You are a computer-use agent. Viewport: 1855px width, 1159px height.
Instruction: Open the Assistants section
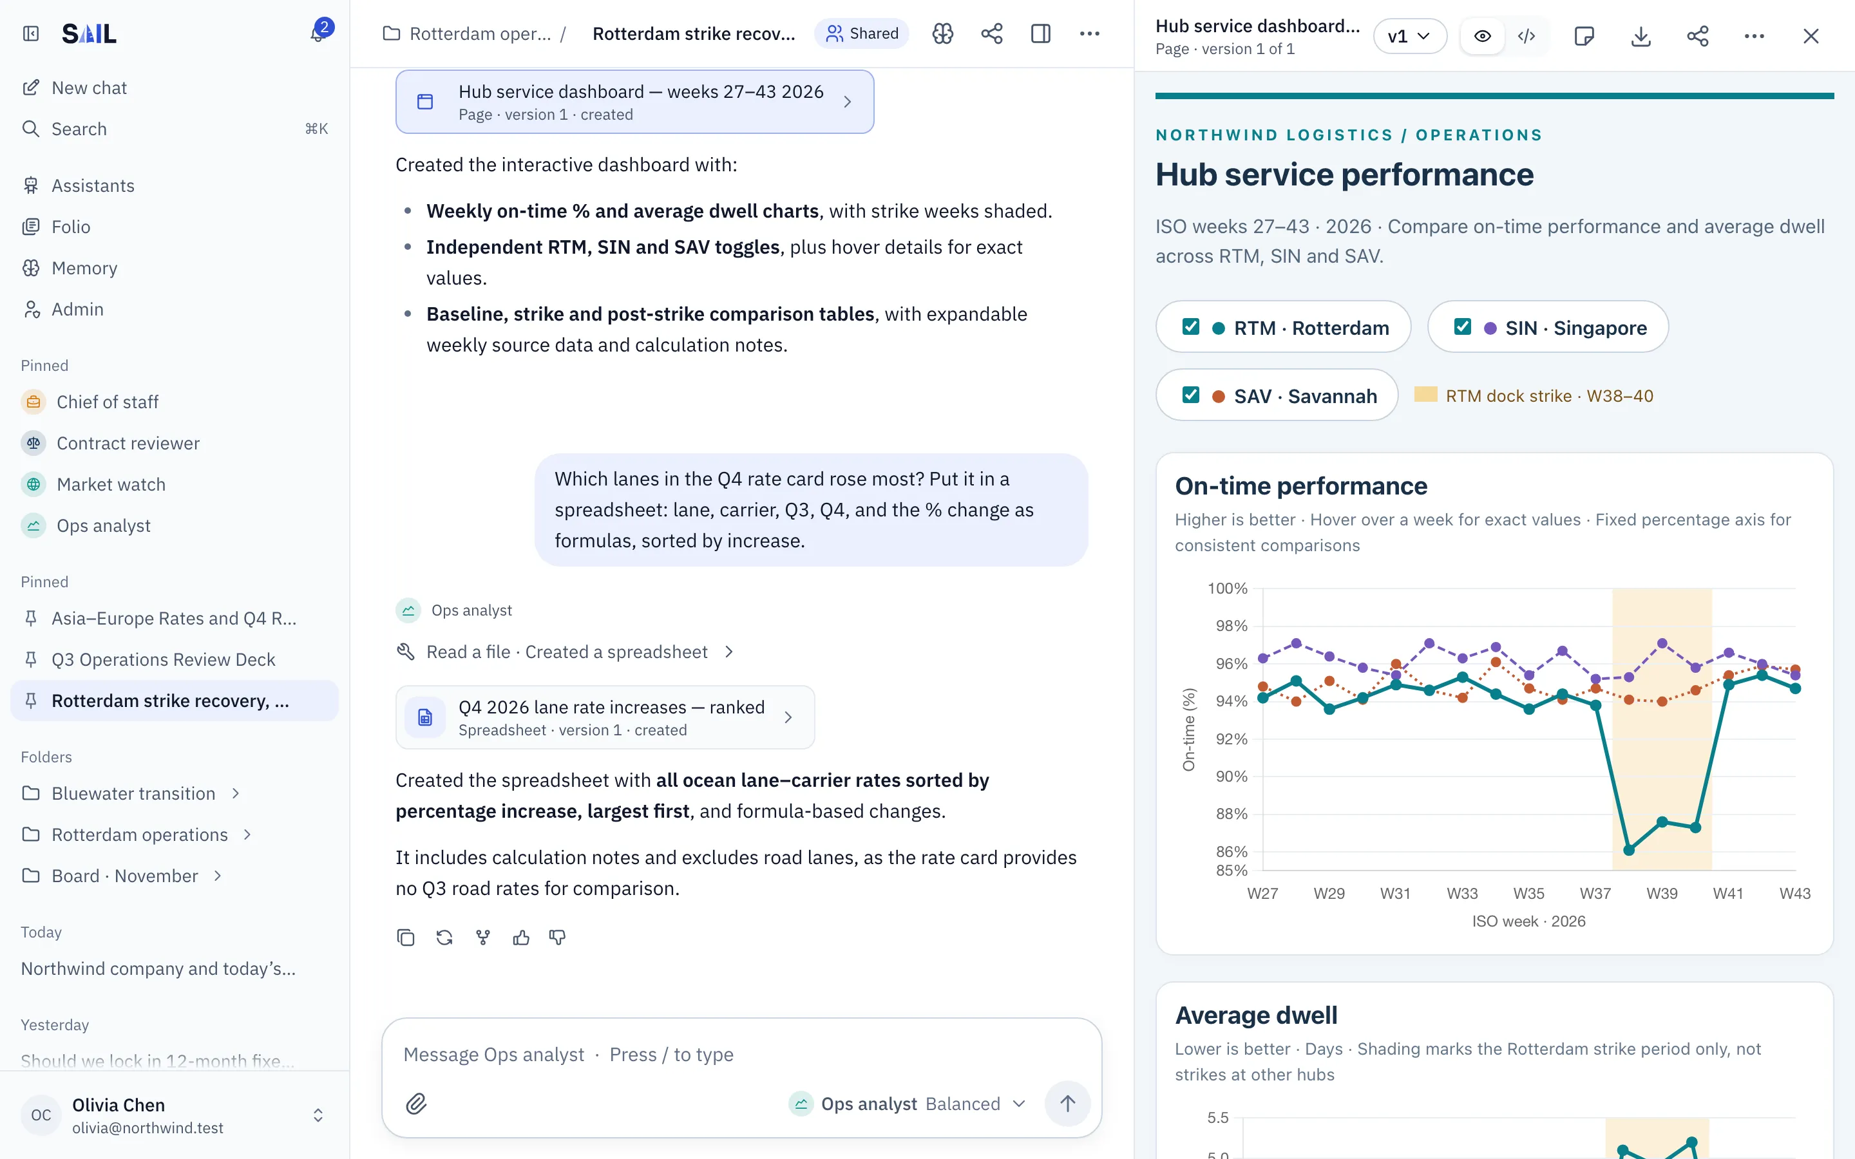click(175, 185)
